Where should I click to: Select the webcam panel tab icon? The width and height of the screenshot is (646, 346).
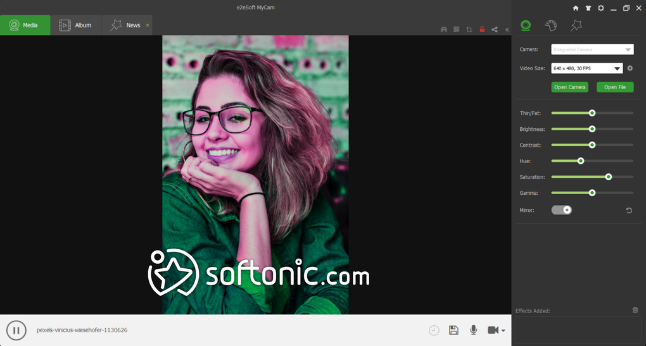point(526,25)
